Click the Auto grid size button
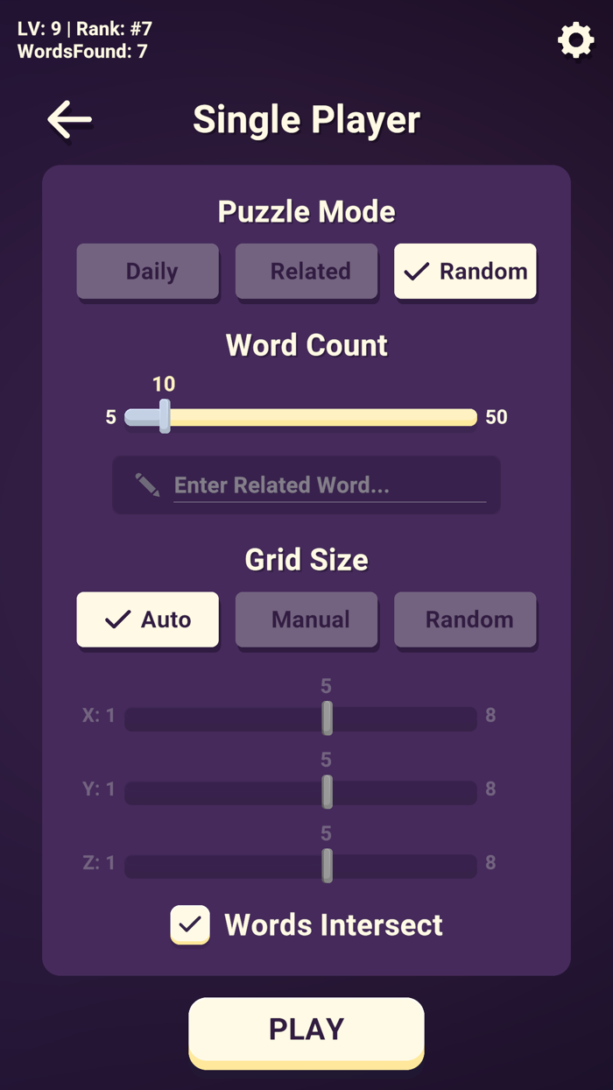This screenshot has height=1090, width=613. coord(147,619)
